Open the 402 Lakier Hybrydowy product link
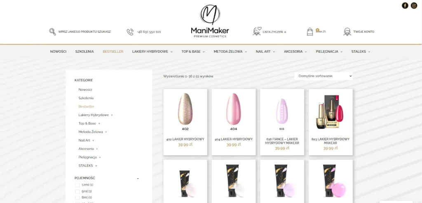422x203 pixels. (185, 139)
